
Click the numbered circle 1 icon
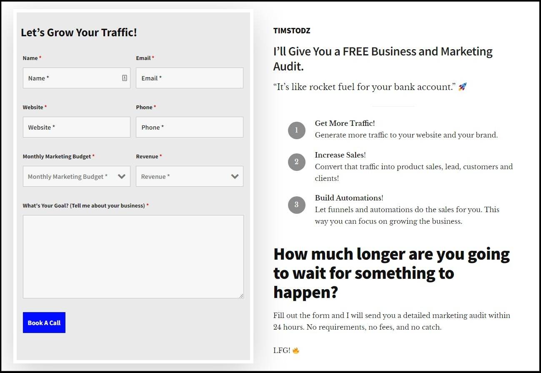(296, 130)
